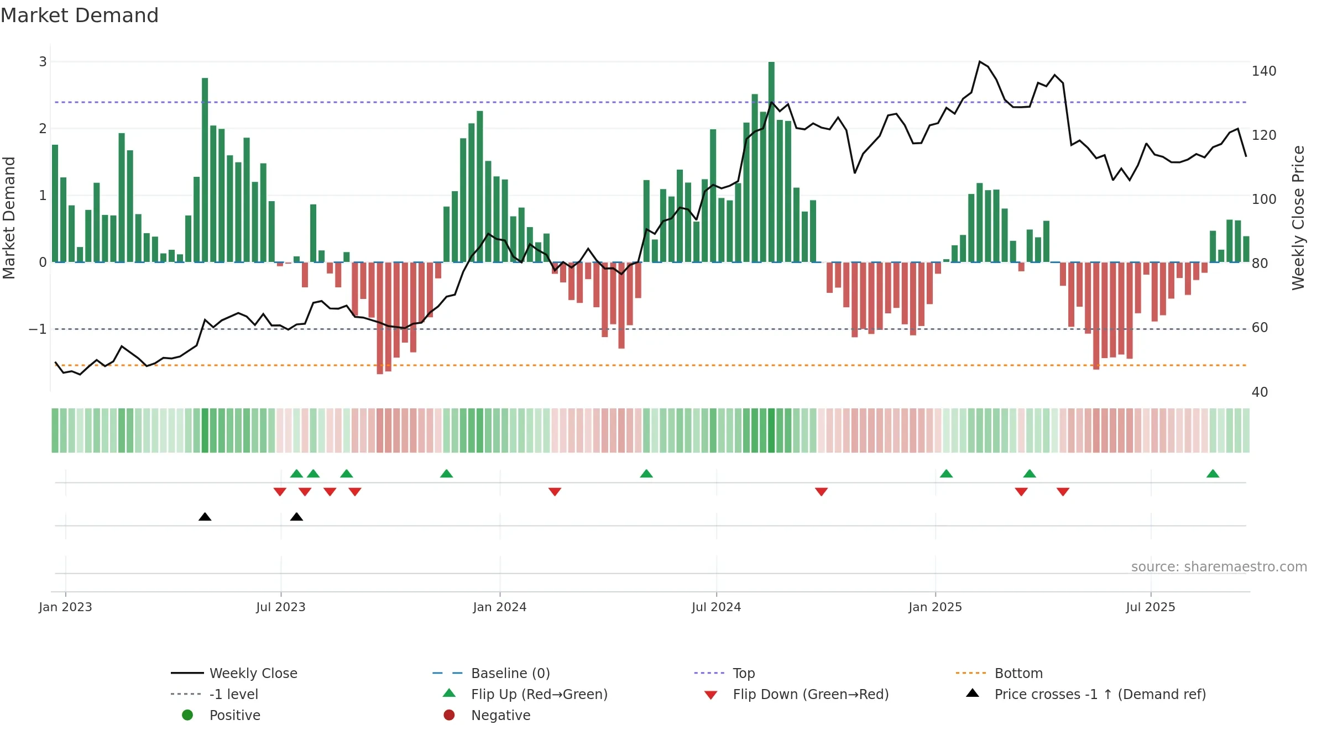Image resolution: width=1327 pixels, height=746 pixels.
Task: Click the source: sharemaestro.com text
Action: [x=1219, y=567]
